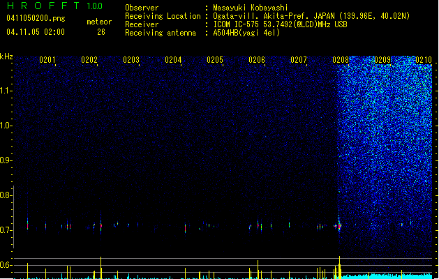Select the A504HB(yagi 4el) antenna text

[x=246, y=33]
